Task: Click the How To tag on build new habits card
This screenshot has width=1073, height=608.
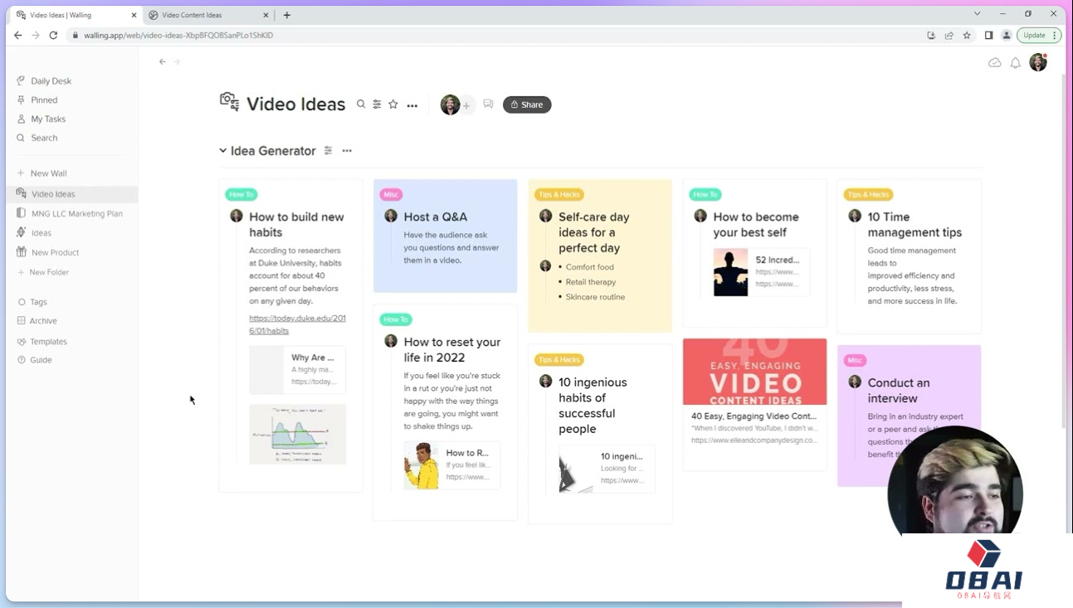Action: (x=241, y=195)
